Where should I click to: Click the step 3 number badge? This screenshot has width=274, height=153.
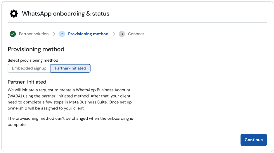[122, 34]
